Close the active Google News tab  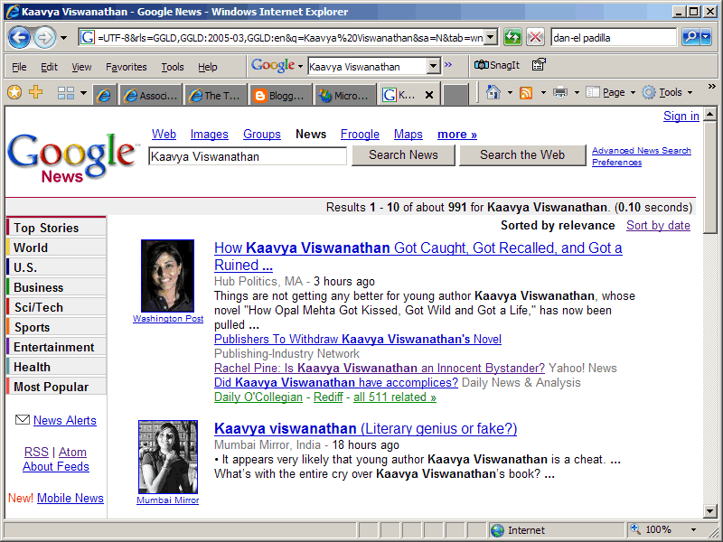(x=429, y=95)
